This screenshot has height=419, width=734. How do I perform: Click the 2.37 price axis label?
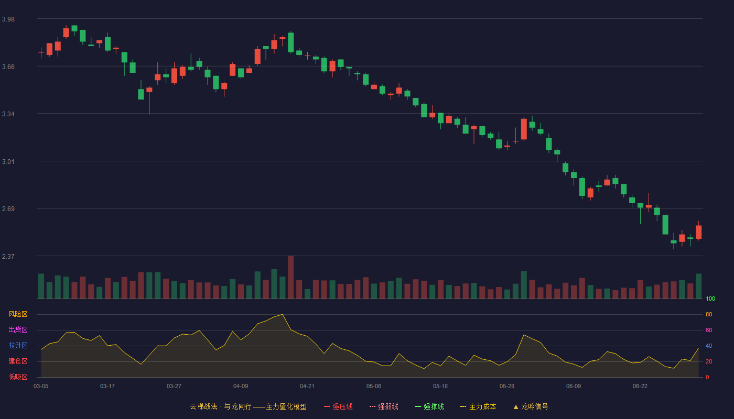pyautogui.click(x=8, y=256)
